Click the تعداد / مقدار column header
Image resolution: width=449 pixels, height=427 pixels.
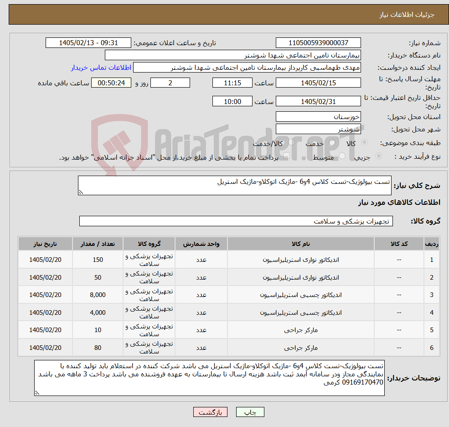[98, 244]
